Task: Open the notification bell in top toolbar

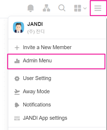Action: [x=31, y=8]
